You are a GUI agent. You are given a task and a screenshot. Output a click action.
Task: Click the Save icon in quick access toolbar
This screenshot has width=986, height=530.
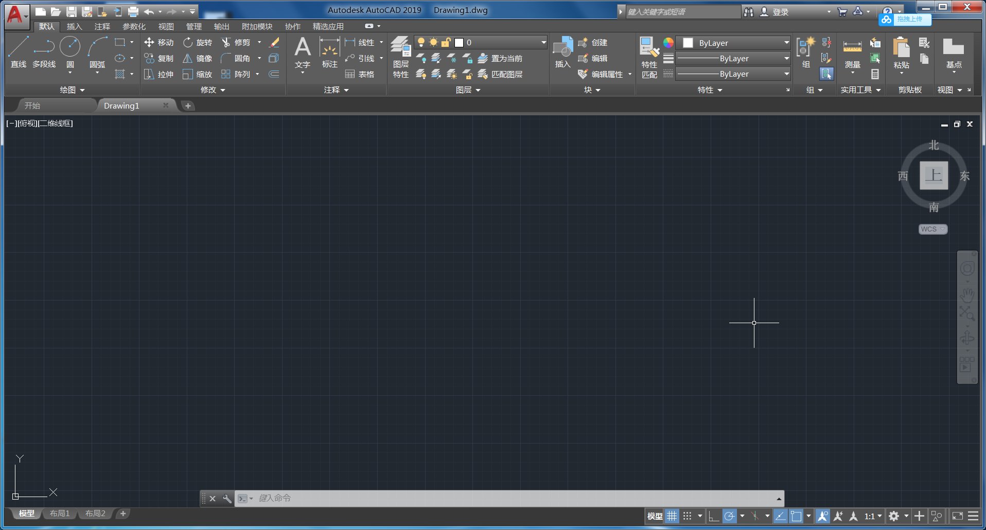72,11
